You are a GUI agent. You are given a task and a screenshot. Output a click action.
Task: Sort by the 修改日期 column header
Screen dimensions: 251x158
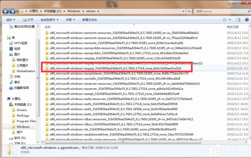(233, 27)
